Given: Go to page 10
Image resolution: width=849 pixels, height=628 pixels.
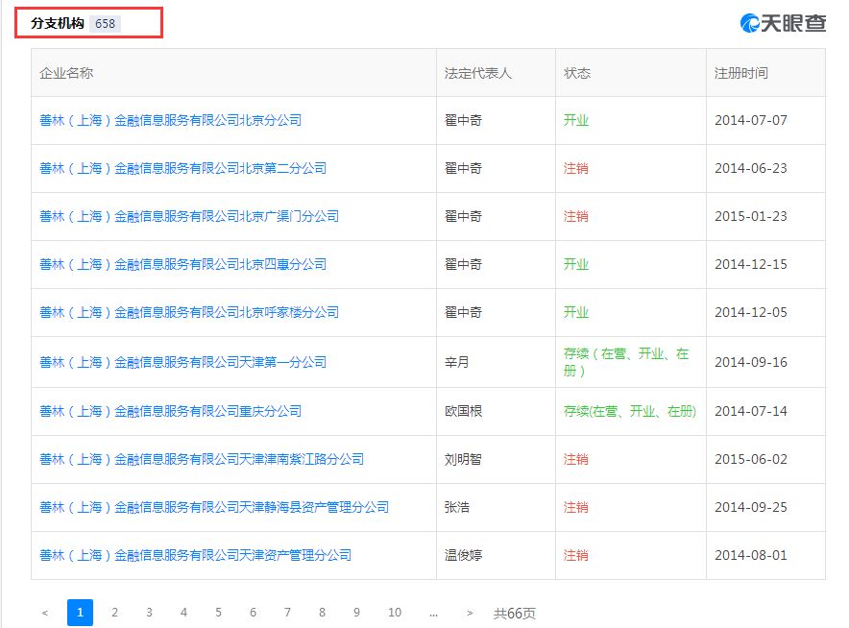Looking at the screenshot, I should [x=395, y=613].
